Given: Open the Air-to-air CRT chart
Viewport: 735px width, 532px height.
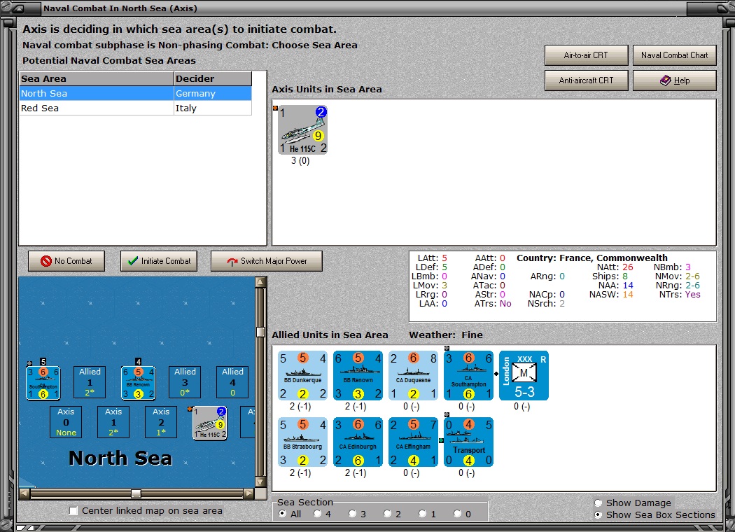Looking at the screenshot, I should [x=586, y=55].
